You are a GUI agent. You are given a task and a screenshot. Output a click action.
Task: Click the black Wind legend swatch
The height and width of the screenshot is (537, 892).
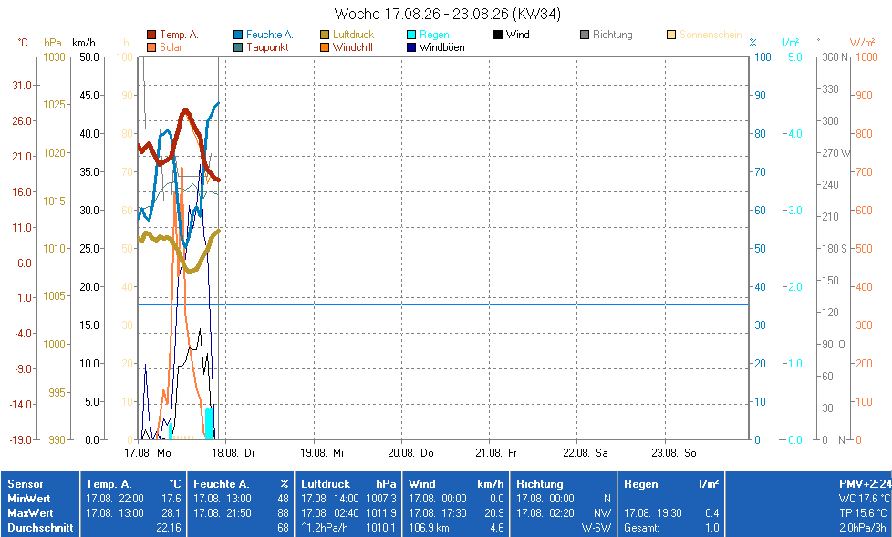pyautogui.click(x=498, y=35)
